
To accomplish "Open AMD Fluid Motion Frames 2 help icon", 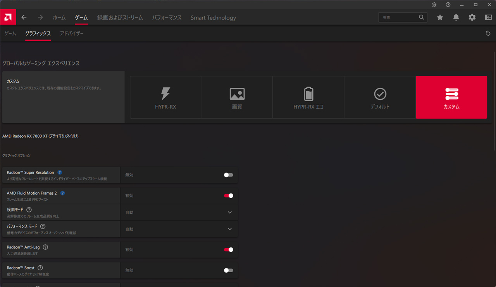I will pos(63,193).
